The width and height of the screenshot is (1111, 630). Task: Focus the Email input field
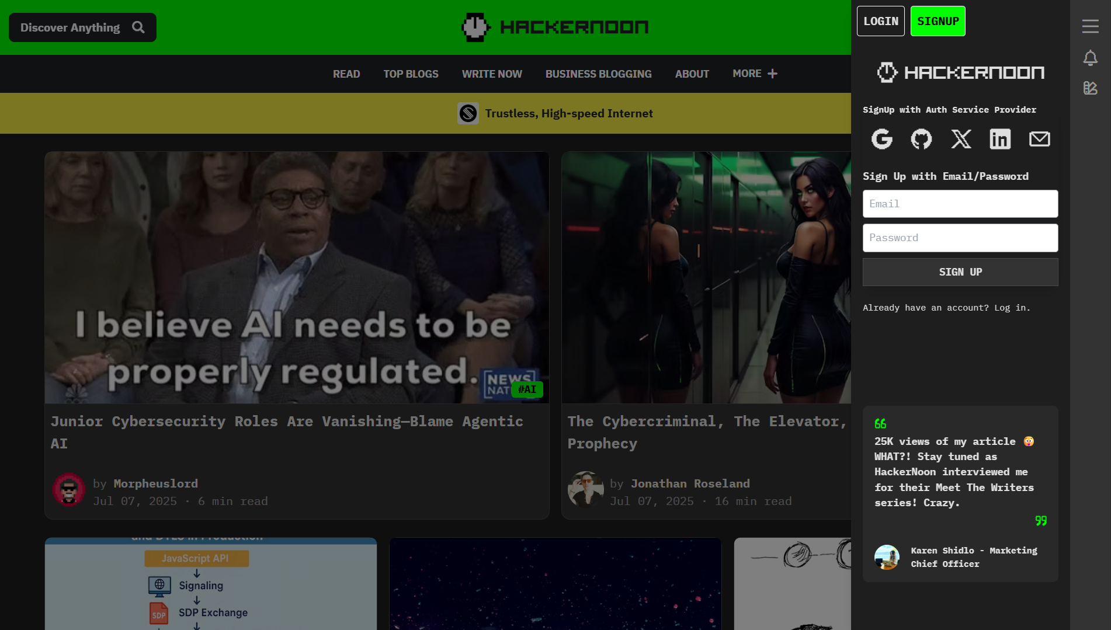point(960,204)
